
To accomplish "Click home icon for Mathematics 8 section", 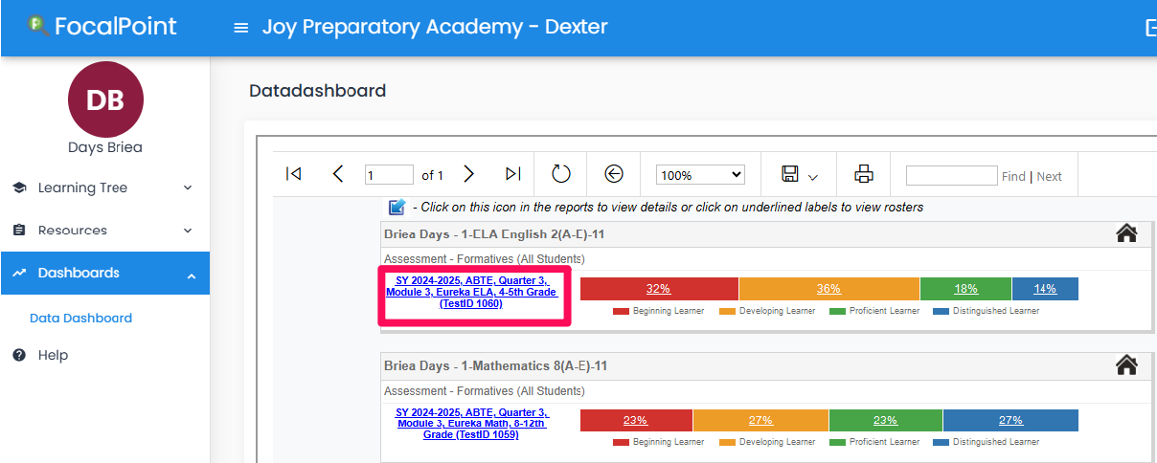I will (1126, 365).
